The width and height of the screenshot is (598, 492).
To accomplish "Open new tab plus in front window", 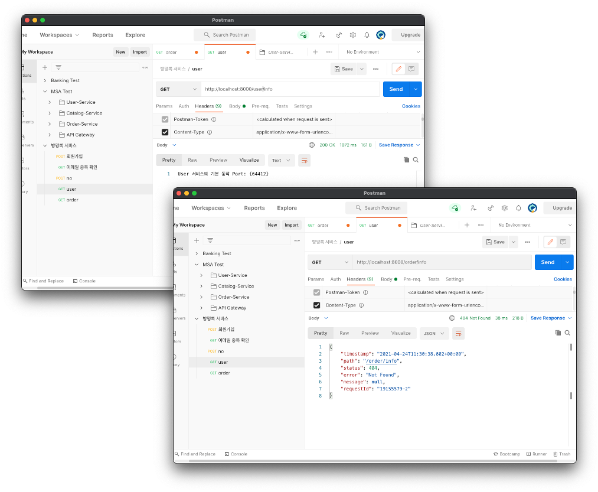I will tap(467, 225).
